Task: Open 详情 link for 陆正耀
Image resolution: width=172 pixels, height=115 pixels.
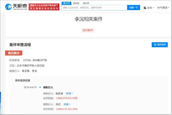Action: pos(69,93)
